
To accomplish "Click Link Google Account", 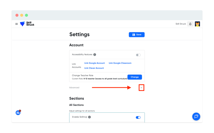I will [95, 63].
